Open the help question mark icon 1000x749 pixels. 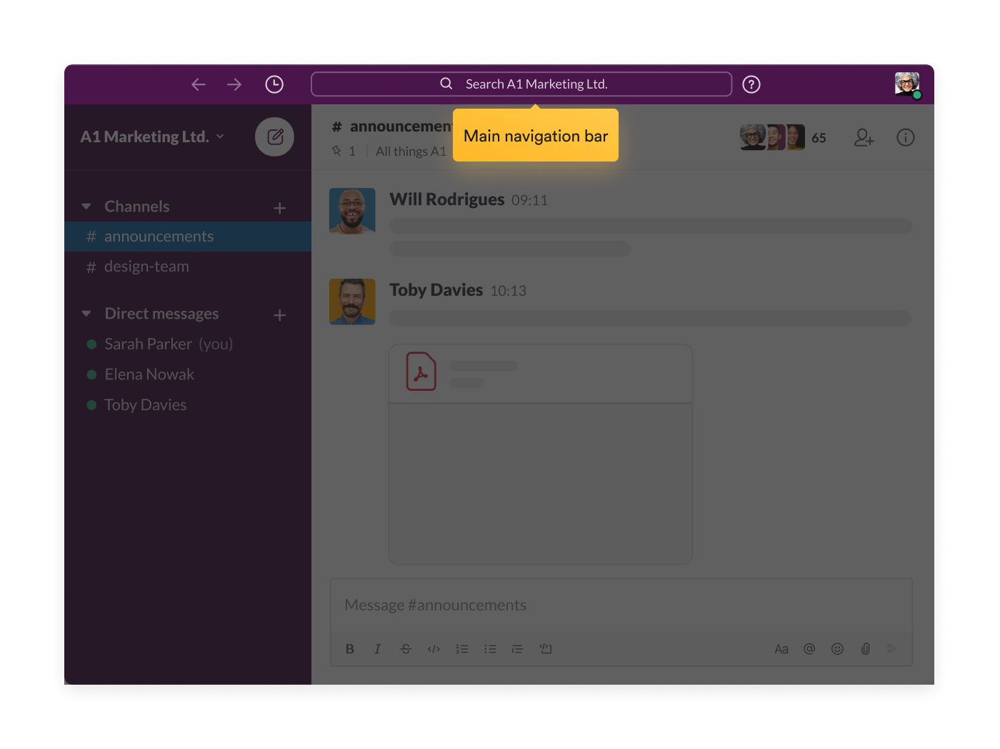751,84
